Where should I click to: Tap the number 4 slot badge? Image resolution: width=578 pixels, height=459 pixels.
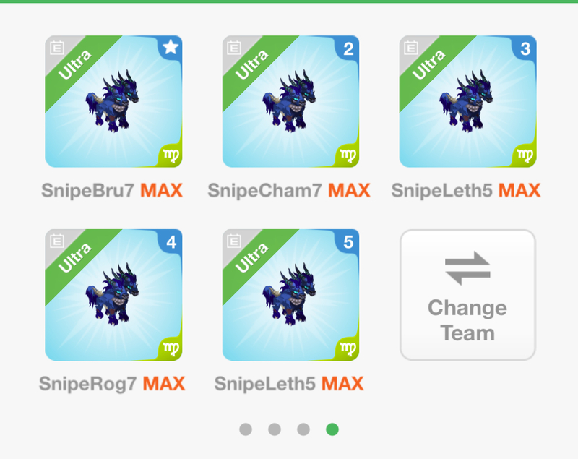click(171, 242)
